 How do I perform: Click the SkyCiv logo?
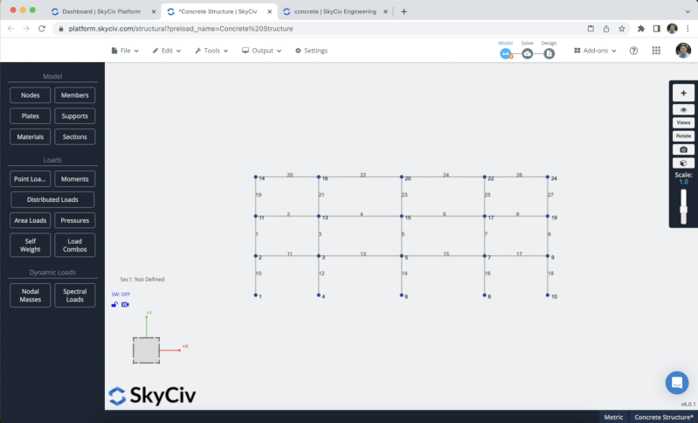[152, 395]
